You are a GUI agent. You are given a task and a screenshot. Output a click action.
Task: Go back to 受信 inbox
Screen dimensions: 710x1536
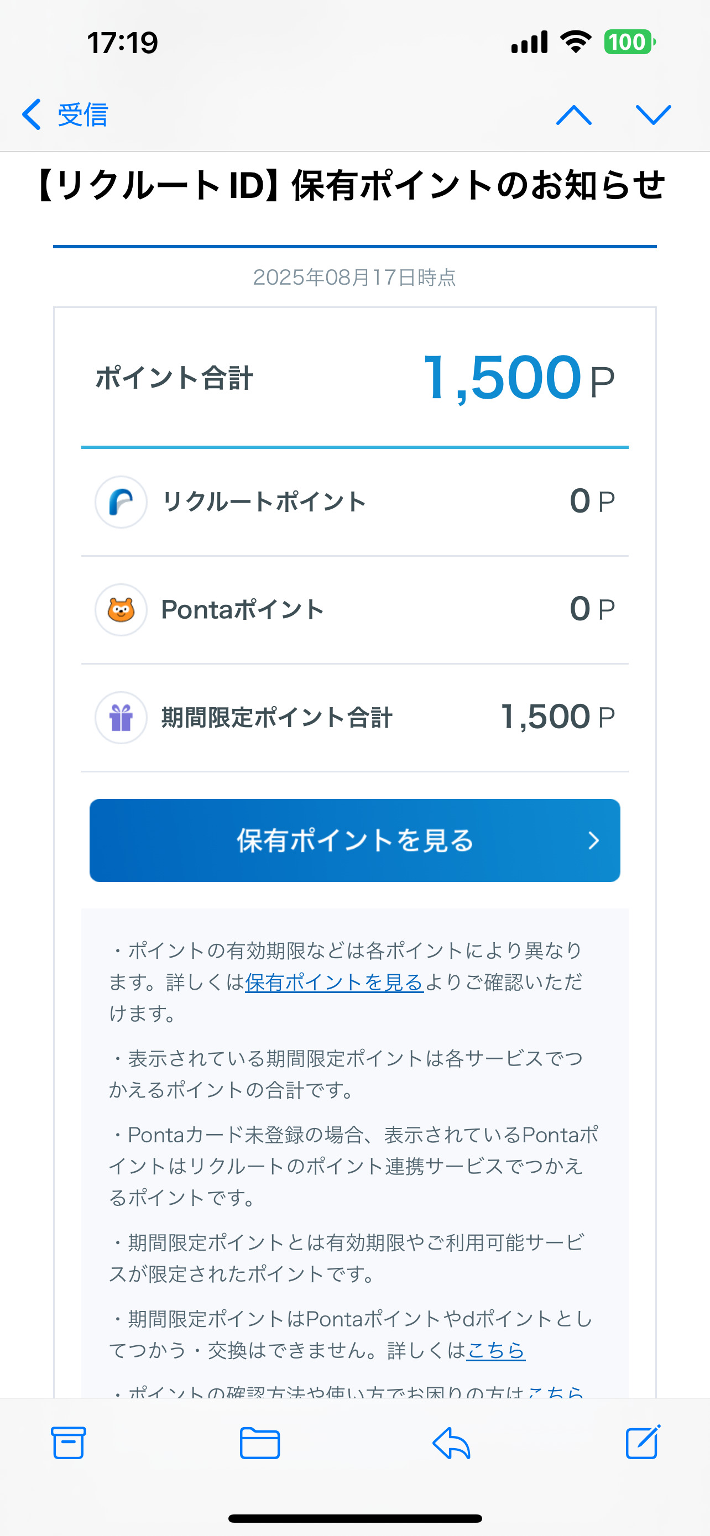(66, 114)
